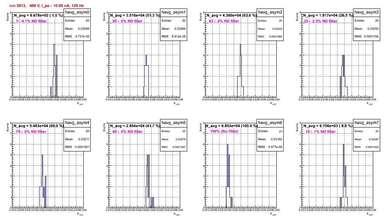Click the 63 ± 5% ND filter label
Viewport: 386px width, 221px height.
coord(224,21)
